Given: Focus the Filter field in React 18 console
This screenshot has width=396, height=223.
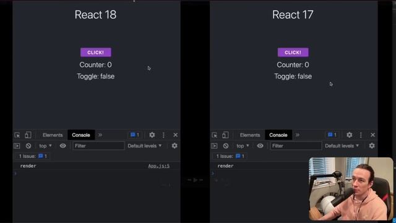Looking at the screenshot, I should click(98, 146).
